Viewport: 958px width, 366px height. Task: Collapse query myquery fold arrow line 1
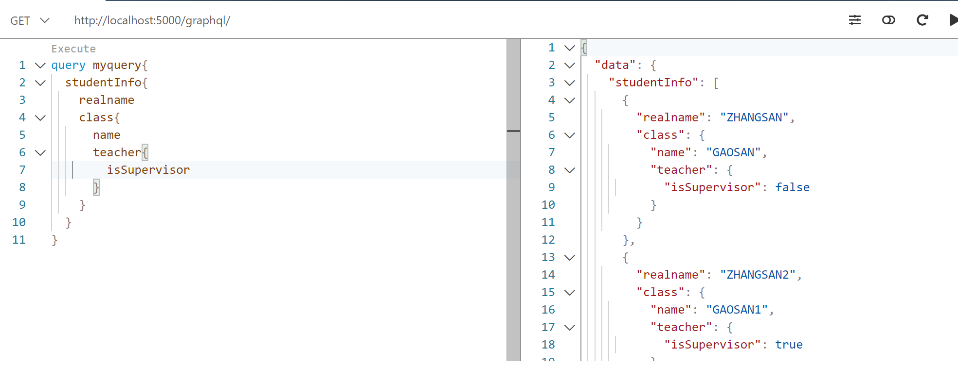click(x=40, y=65)
